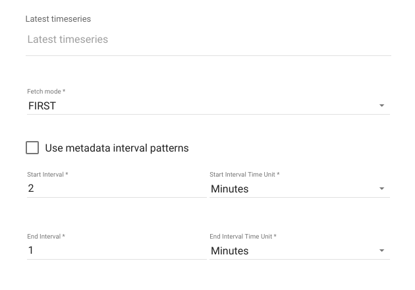Click the 'Start Interval Time Unit' label
The height and width of the screenshot is (290, 415).
click(242, 175)
